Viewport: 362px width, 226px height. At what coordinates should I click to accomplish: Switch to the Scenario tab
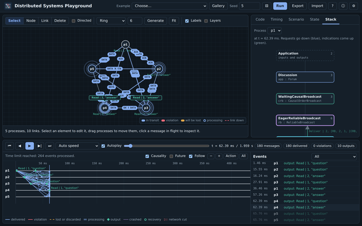[x=296, y=19]
